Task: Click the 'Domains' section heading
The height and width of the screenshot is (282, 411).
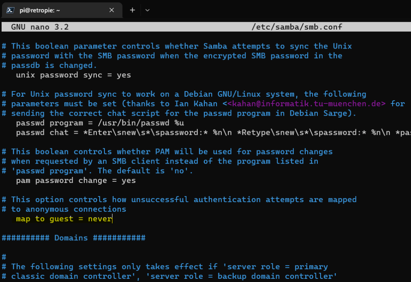Action: (71, 238)
